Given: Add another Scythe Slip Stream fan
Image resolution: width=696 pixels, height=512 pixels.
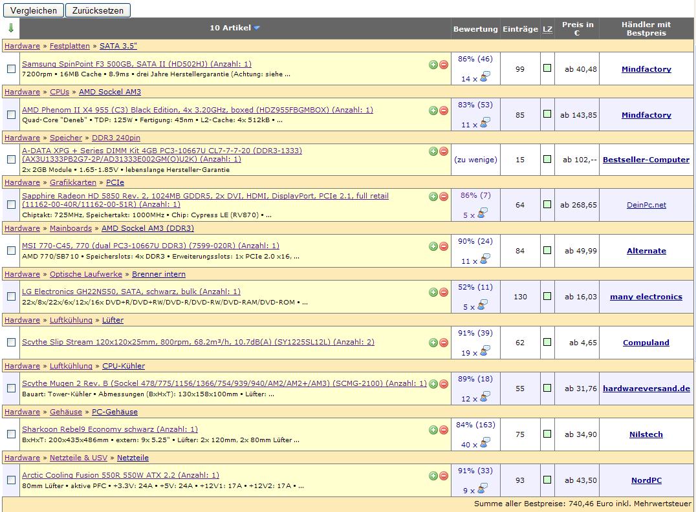Looking at the screenshot, I should click(433, 343).
